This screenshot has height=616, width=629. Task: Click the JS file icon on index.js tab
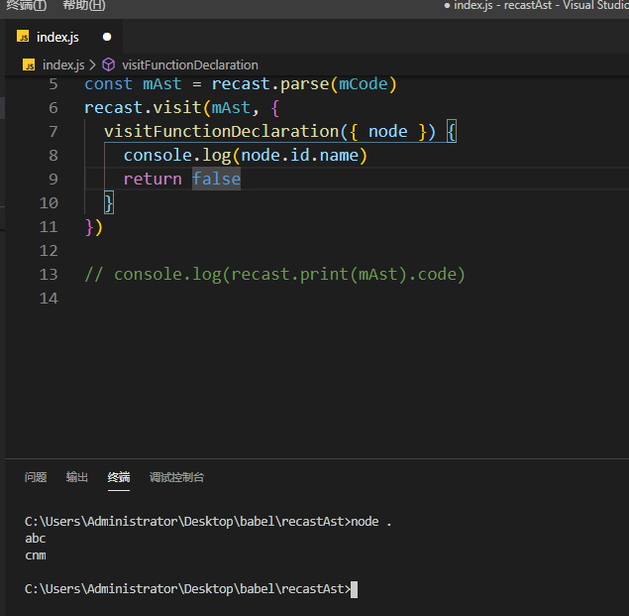tap(23, 37)
